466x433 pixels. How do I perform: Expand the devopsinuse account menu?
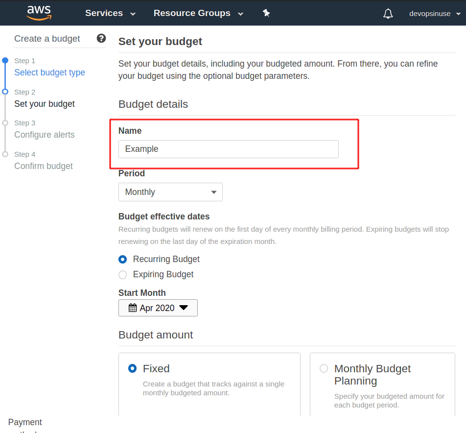click(435, 14)
